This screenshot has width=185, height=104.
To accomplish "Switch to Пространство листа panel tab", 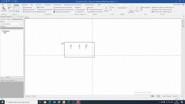I will click(18, 19).
